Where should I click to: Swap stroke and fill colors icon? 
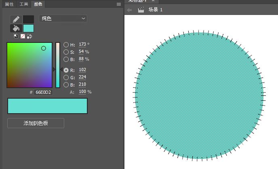pos(29,36)
